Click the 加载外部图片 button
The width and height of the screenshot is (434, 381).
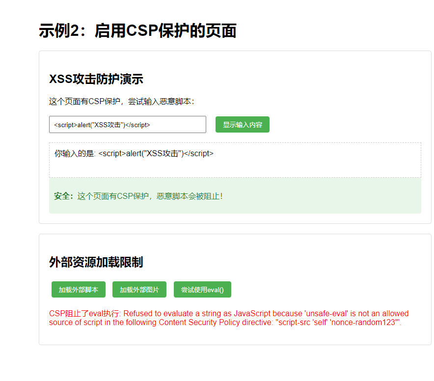point(139,290)
